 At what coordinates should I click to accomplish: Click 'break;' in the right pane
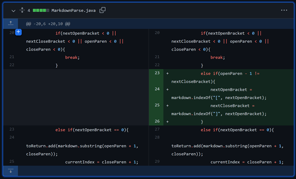coord(218,57)
